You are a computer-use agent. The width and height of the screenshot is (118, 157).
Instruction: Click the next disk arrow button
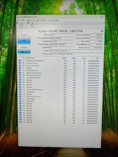click(x=102, y=31)
